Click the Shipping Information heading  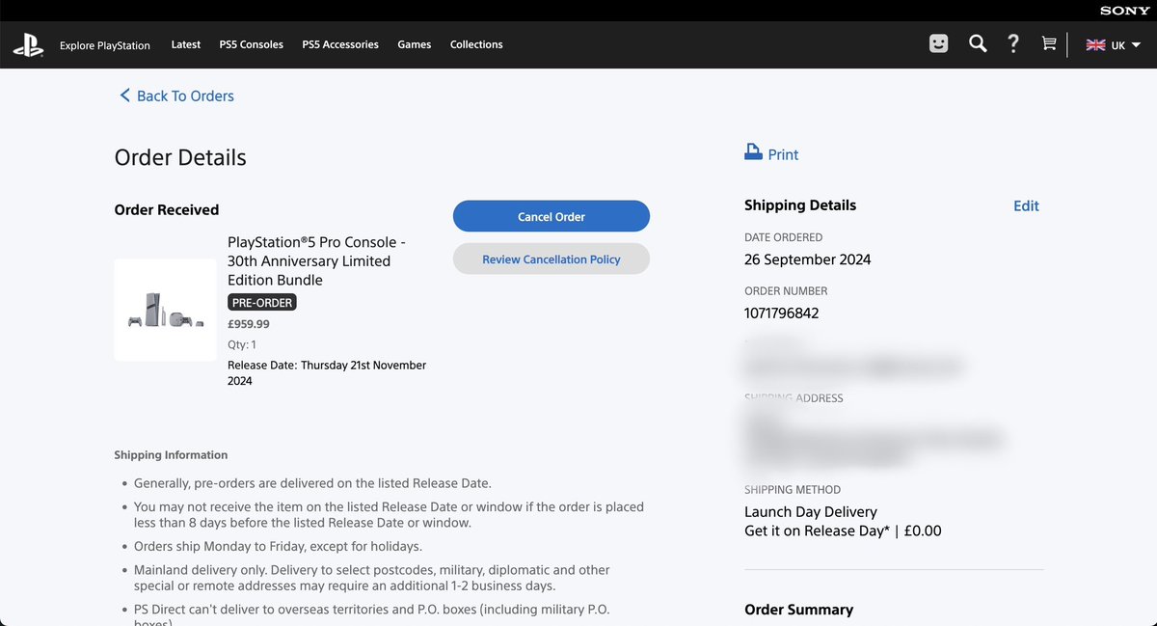tap(171, 455)
